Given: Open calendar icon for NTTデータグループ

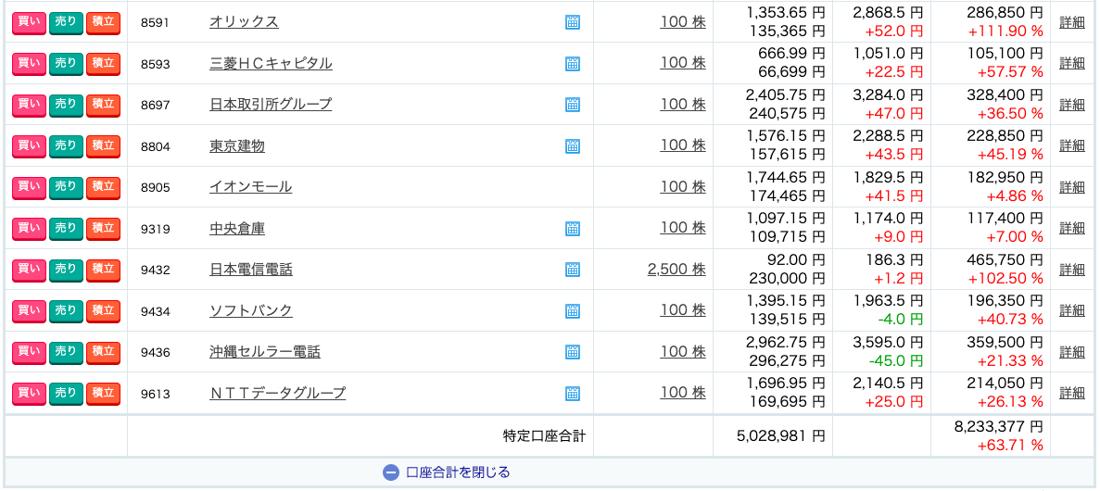Looking at the screenshot, I should pos(573,393).
